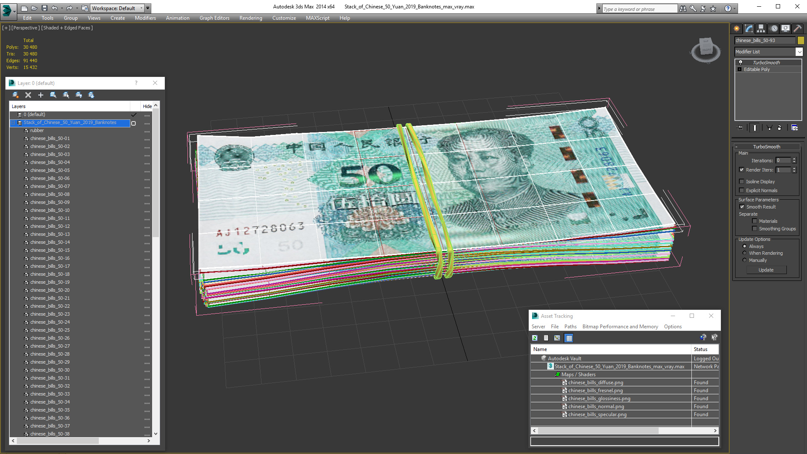
Task: Click the Redo arrow icon
Action: click(69, 8)
